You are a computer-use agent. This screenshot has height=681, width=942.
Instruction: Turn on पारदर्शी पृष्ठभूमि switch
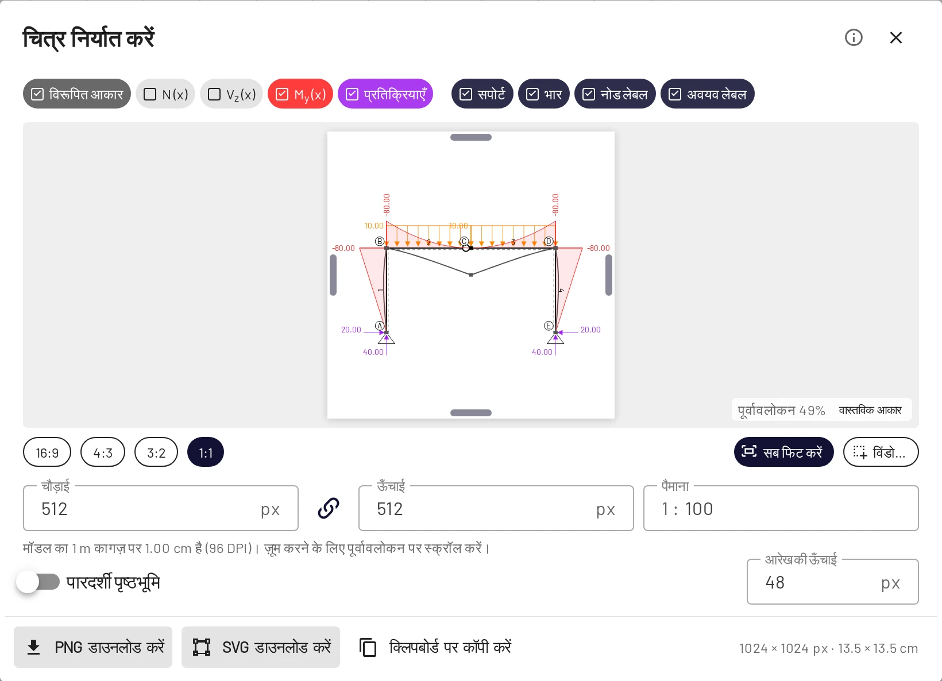[x=38, y=582]
